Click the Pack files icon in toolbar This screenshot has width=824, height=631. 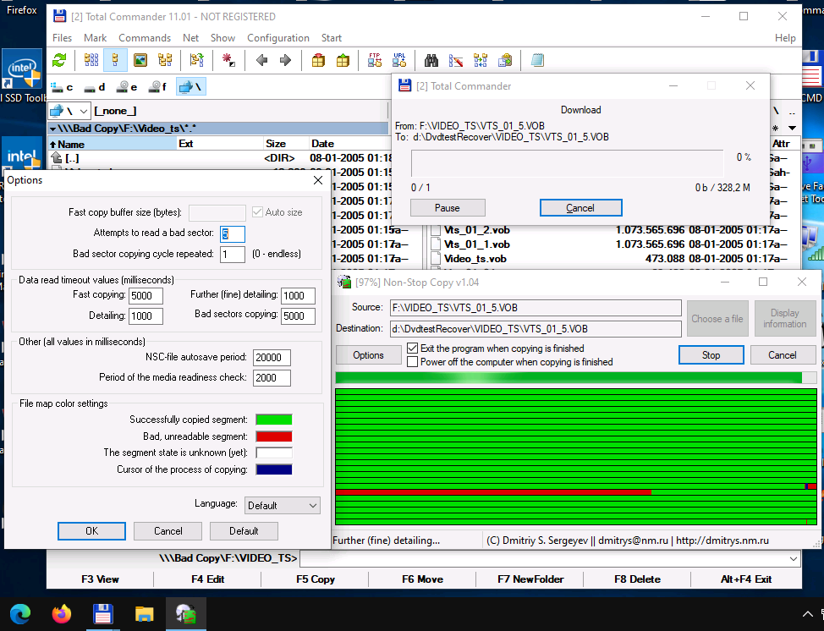tap(318, 60)
